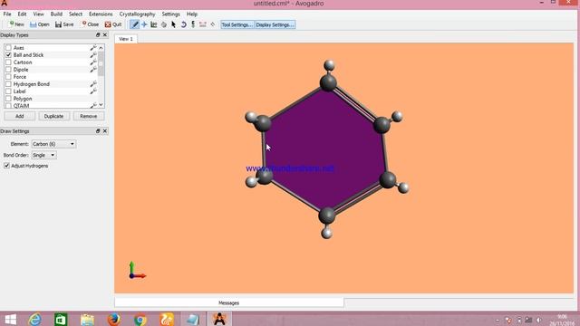The width and height of the screenshot is (580, 326).
Task: Open the View menu
Action: pyautogui.click(x=38, y=14)
